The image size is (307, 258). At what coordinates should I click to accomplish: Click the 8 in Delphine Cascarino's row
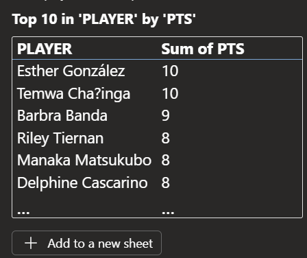coord(166,183)
